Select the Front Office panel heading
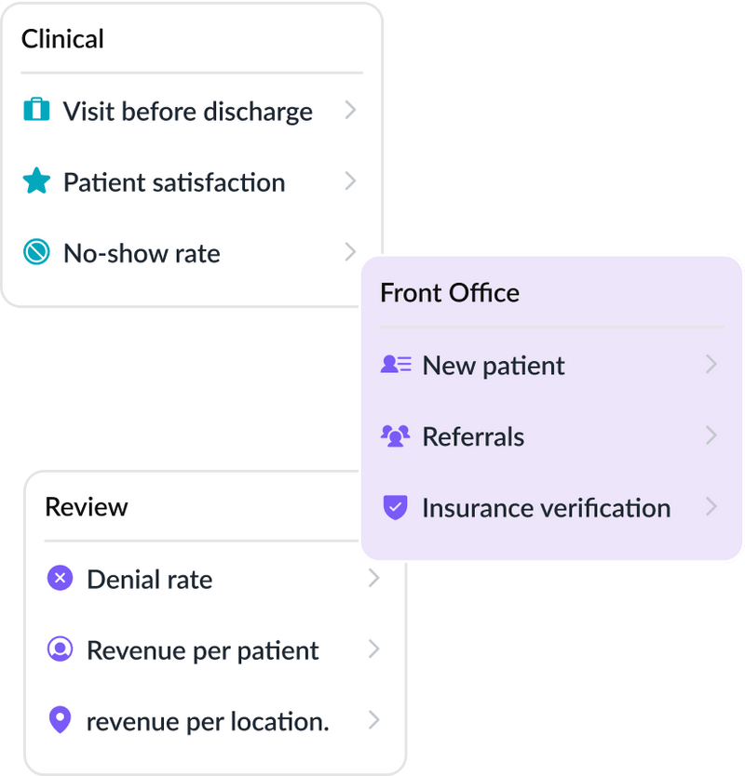 (x=450, y=293)
